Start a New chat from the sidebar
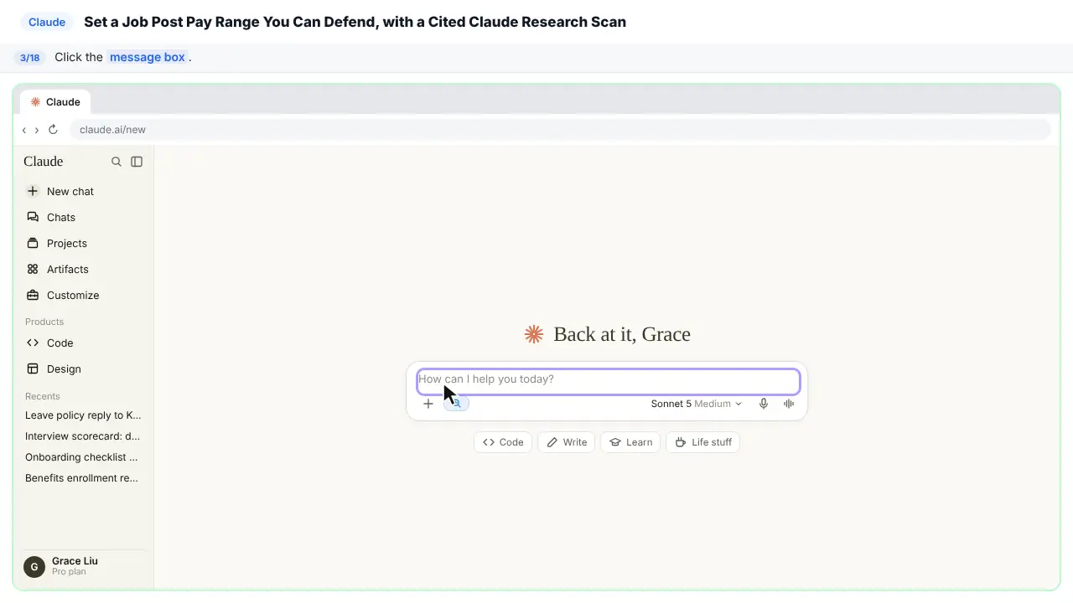Screen dimensions: 1073x603 (x=84, y=191)
